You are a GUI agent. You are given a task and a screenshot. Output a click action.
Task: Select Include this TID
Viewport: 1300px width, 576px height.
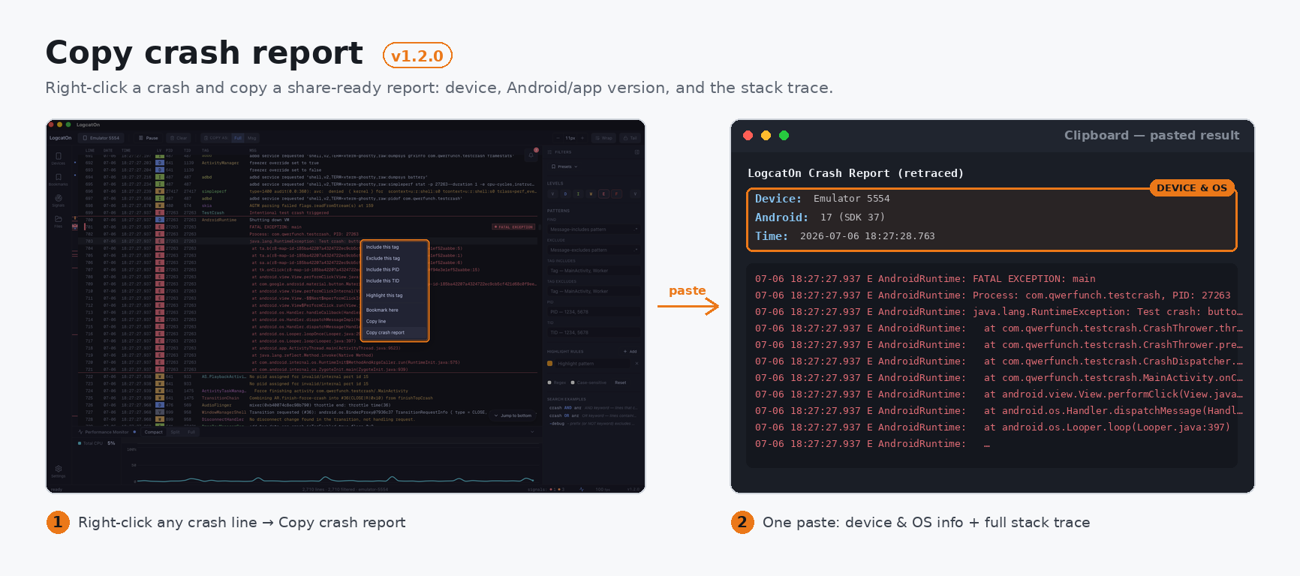(x=395, y=280)
